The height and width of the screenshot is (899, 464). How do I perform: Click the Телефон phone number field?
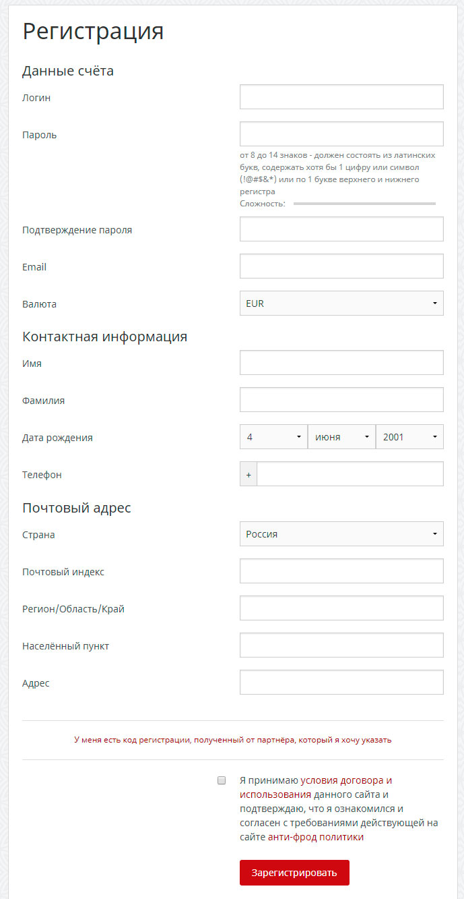pyautogui.click(x=350, y=474)
